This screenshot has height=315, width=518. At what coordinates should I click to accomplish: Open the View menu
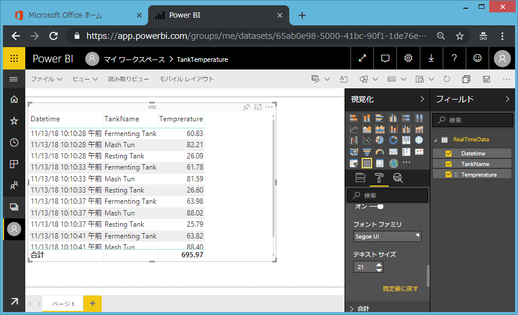click(85, 79)
